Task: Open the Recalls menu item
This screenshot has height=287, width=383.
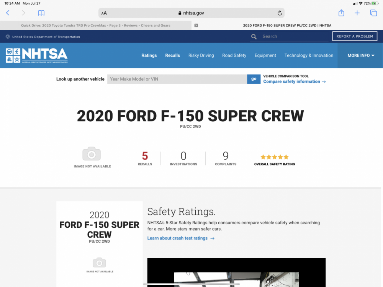Action: 172,55
